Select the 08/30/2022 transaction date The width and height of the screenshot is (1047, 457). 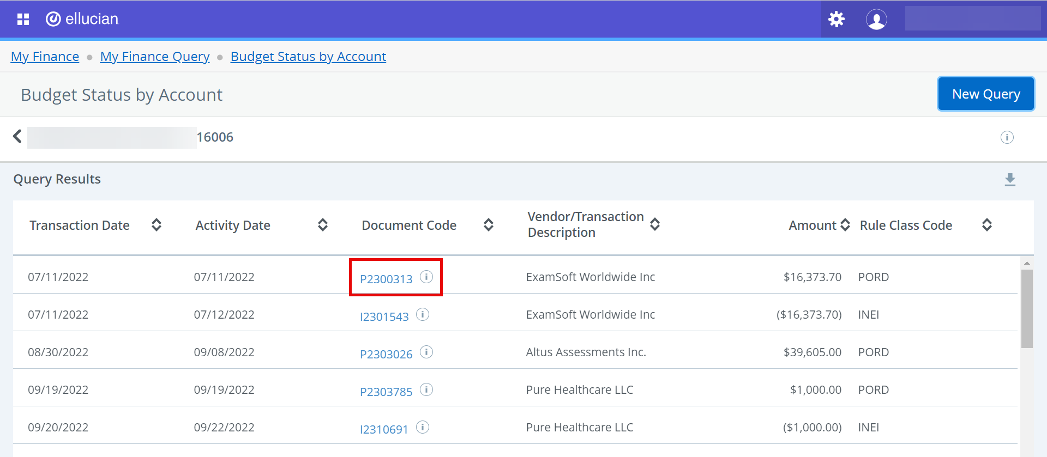tap(58, 352)
